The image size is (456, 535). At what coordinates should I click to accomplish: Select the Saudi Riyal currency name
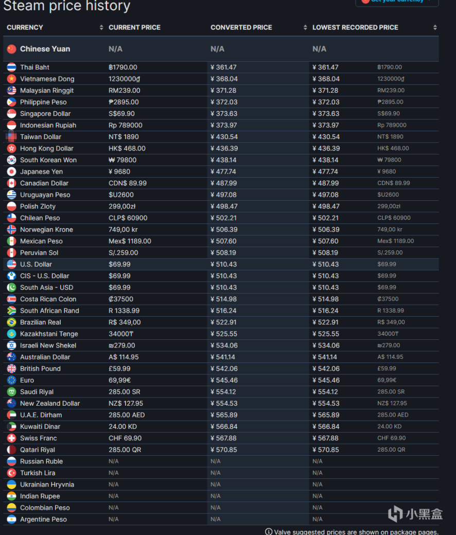(37, 392)
